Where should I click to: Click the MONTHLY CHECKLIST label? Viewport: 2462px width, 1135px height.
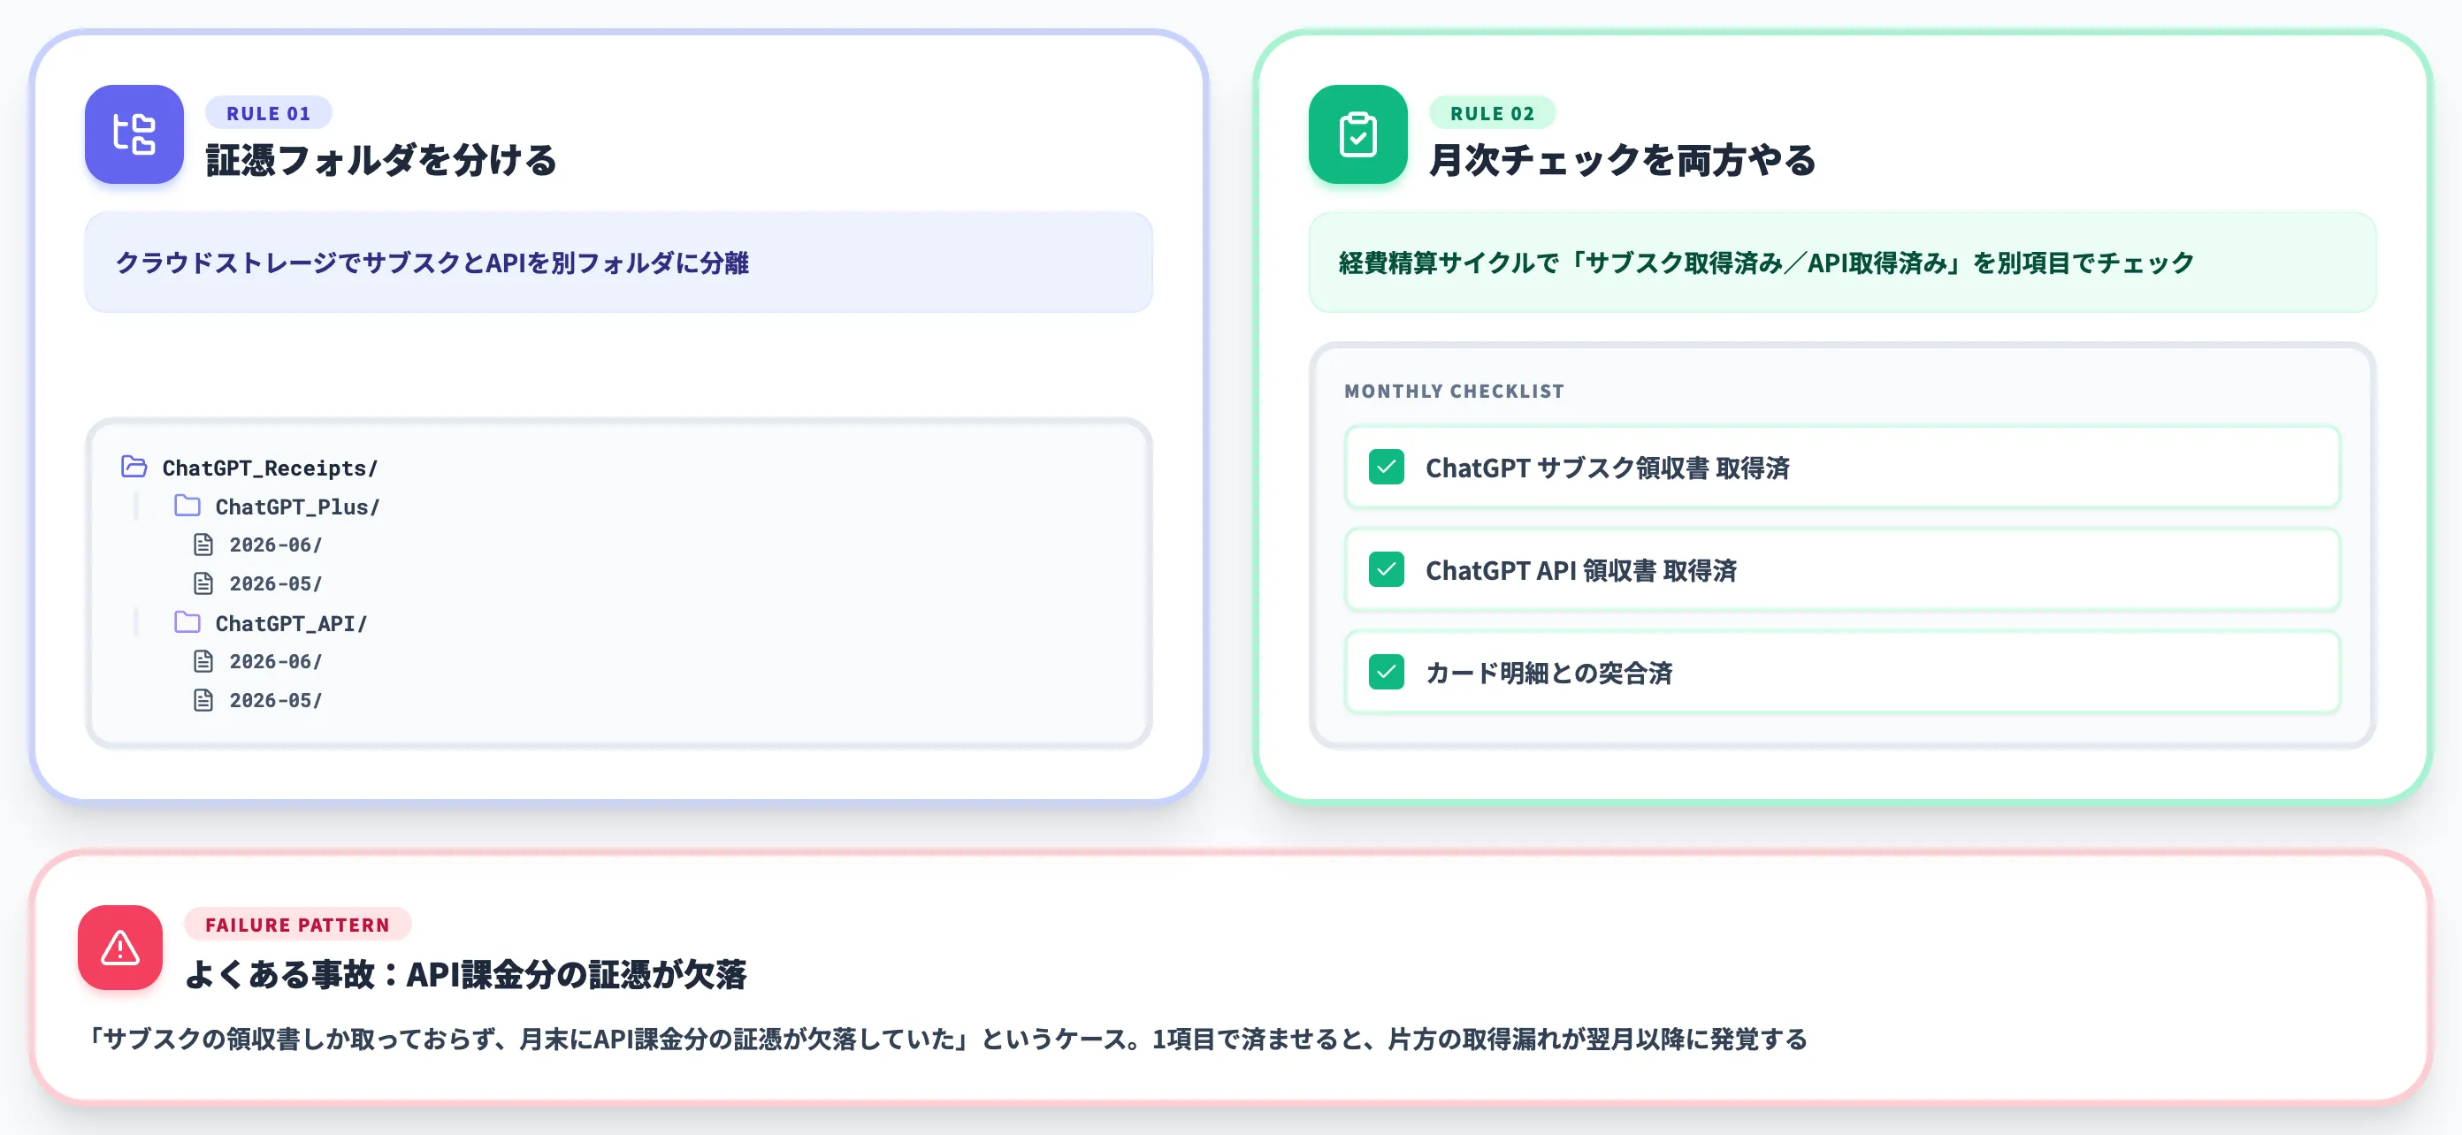[1454, 391]
